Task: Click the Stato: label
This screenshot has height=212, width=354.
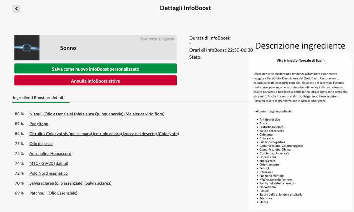Action: pos(195,57)
